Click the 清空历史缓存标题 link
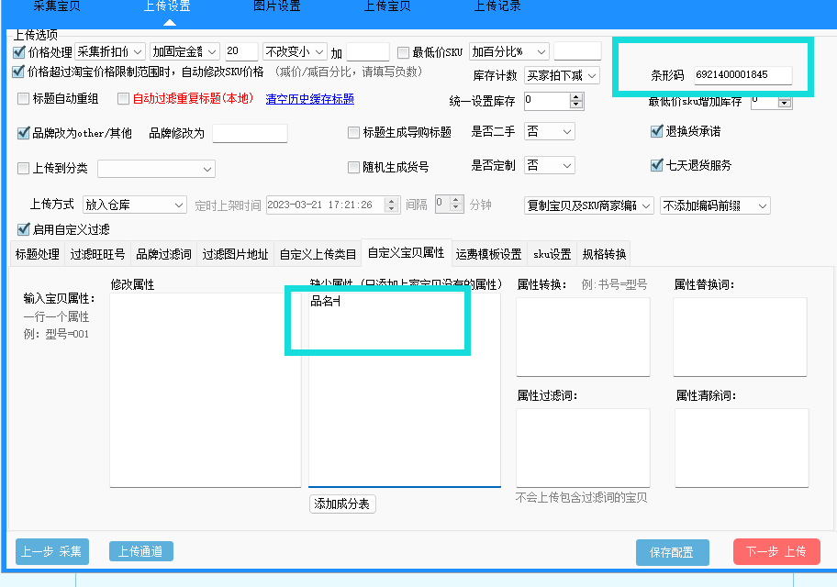Image resolution: width=837 pixels, height=587 pixels. pos(310,99)
